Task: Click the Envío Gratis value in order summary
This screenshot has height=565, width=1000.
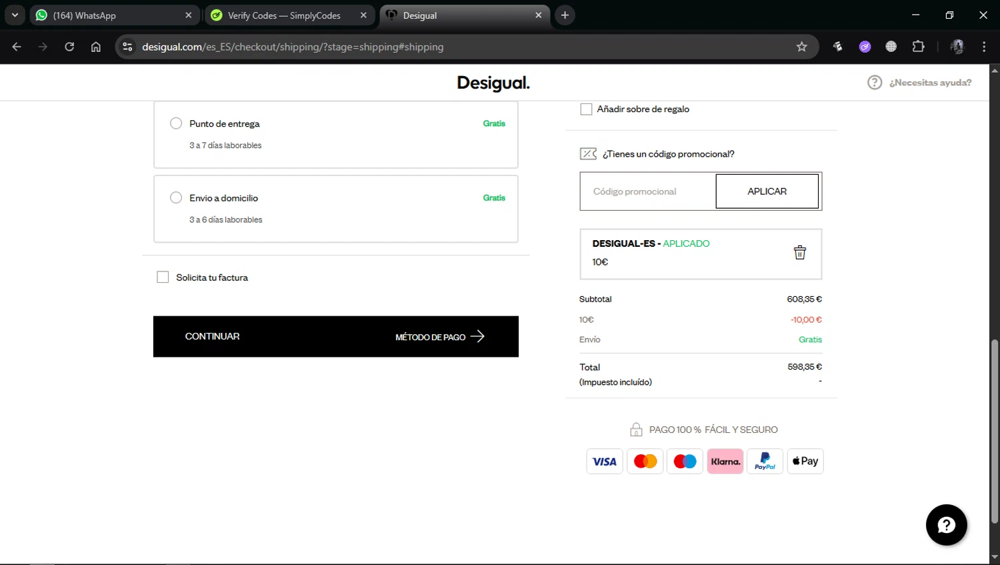Action: click(x=810, y=340)
